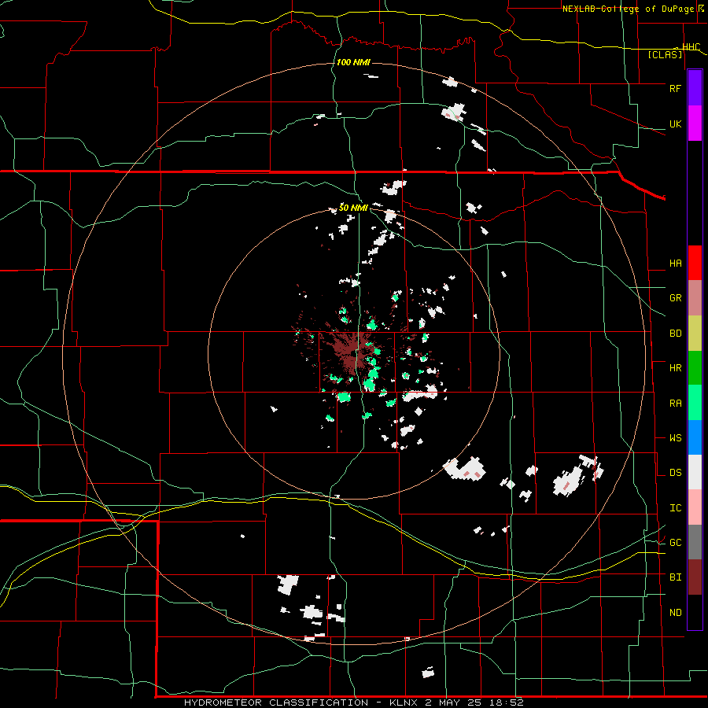The image size is (708, 708).
Task: Click the ND black legend swatch
Action: [x=695, y=612]
